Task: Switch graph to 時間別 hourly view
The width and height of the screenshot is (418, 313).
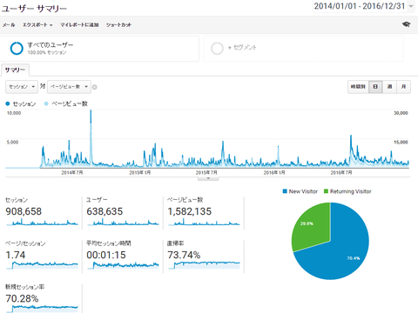Action: pyautogui.click(x=358, y=87)
